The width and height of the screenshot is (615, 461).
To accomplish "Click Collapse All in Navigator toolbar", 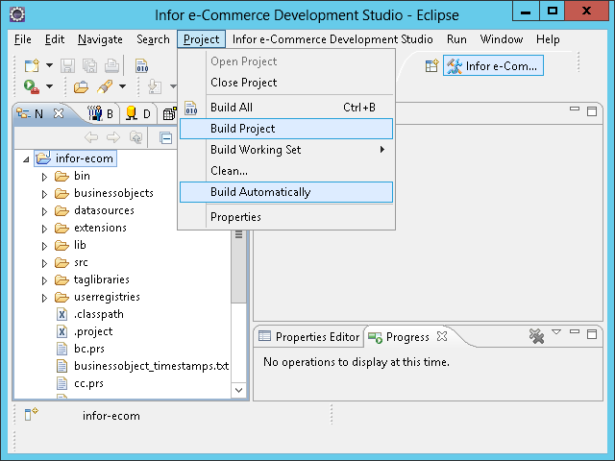I will 165,137.
